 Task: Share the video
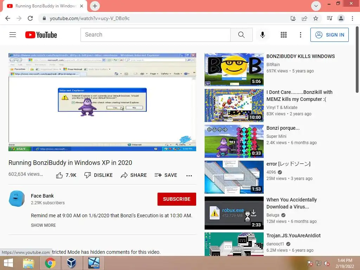coord(134,175)
